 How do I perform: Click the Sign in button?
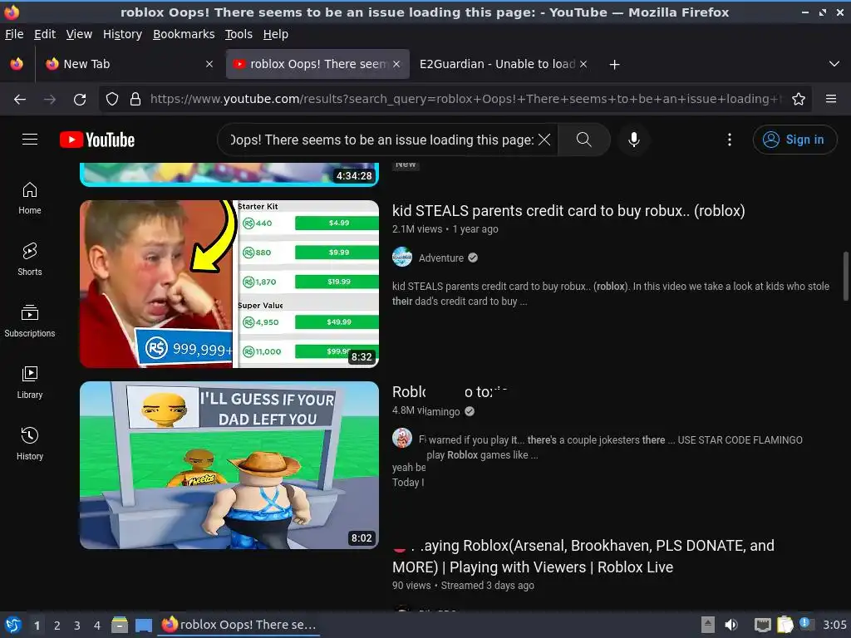pyautogui.click(x=794, y=140)
